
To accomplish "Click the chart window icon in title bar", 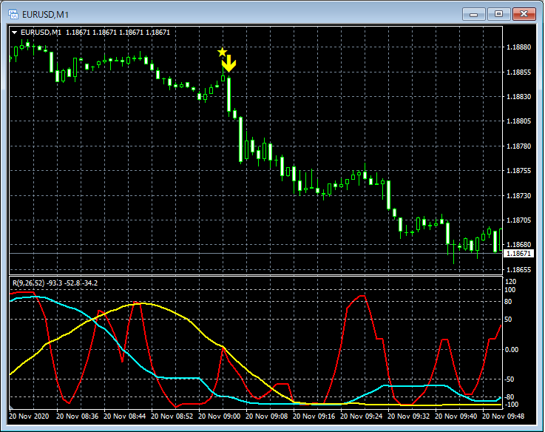I will tap(12, 13).
